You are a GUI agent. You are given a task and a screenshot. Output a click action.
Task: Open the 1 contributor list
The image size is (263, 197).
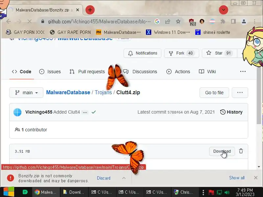(31, 130)
